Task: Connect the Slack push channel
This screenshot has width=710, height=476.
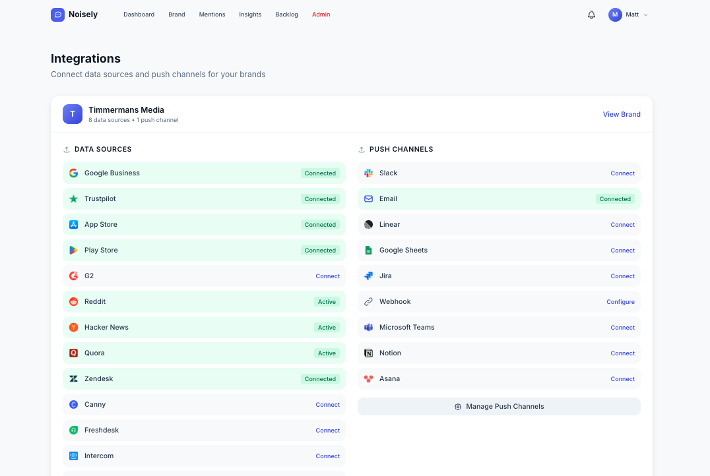Action: pyautogui.click(x=623, y=173)
